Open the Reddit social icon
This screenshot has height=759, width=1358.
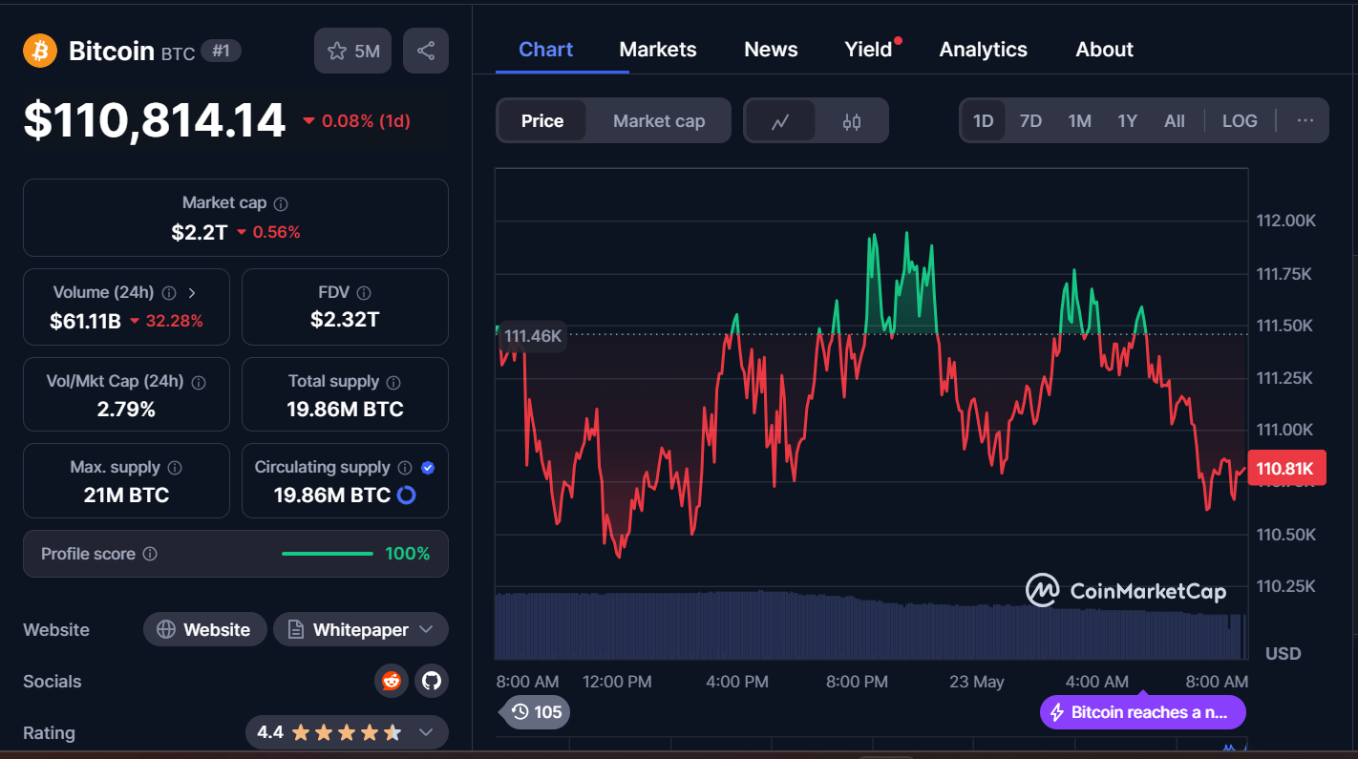click(392, 681)
